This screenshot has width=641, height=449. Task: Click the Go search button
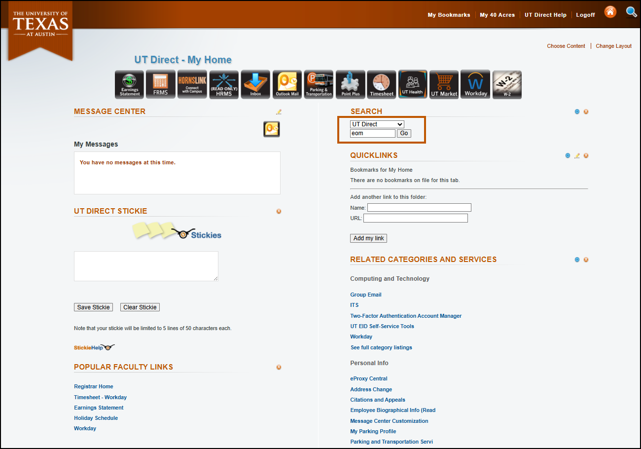point(404,133)
